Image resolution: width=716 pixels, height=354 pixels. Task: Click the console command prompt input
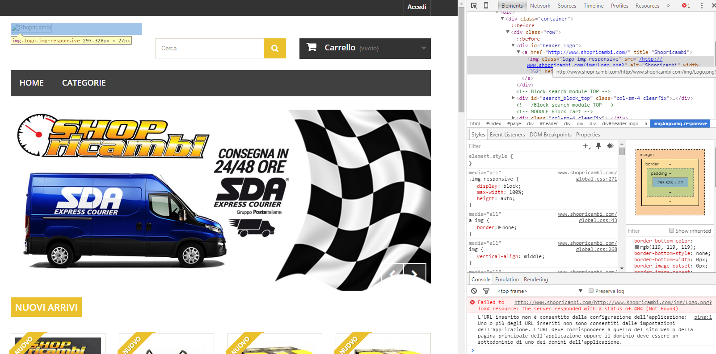click(594, 350)
